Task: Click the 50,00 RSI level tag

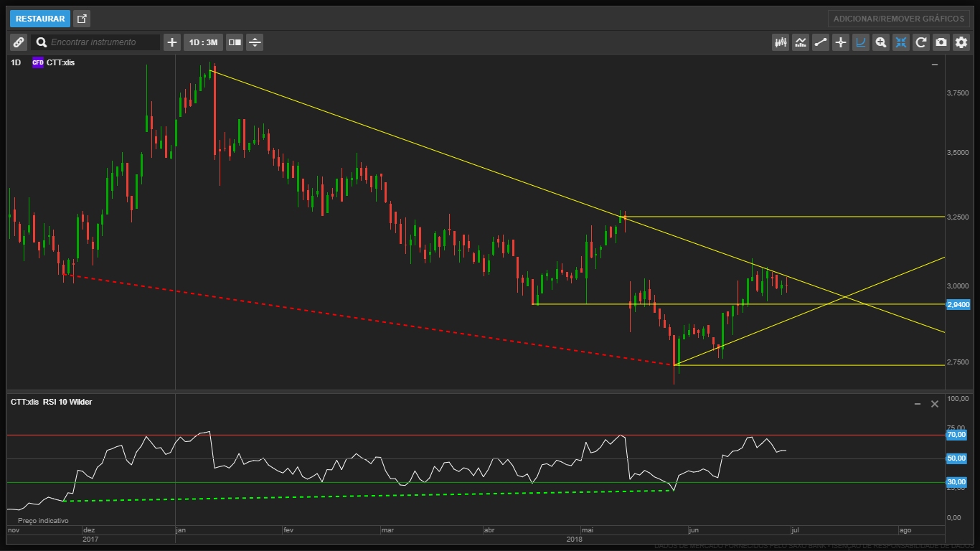Action: [956, 458]
